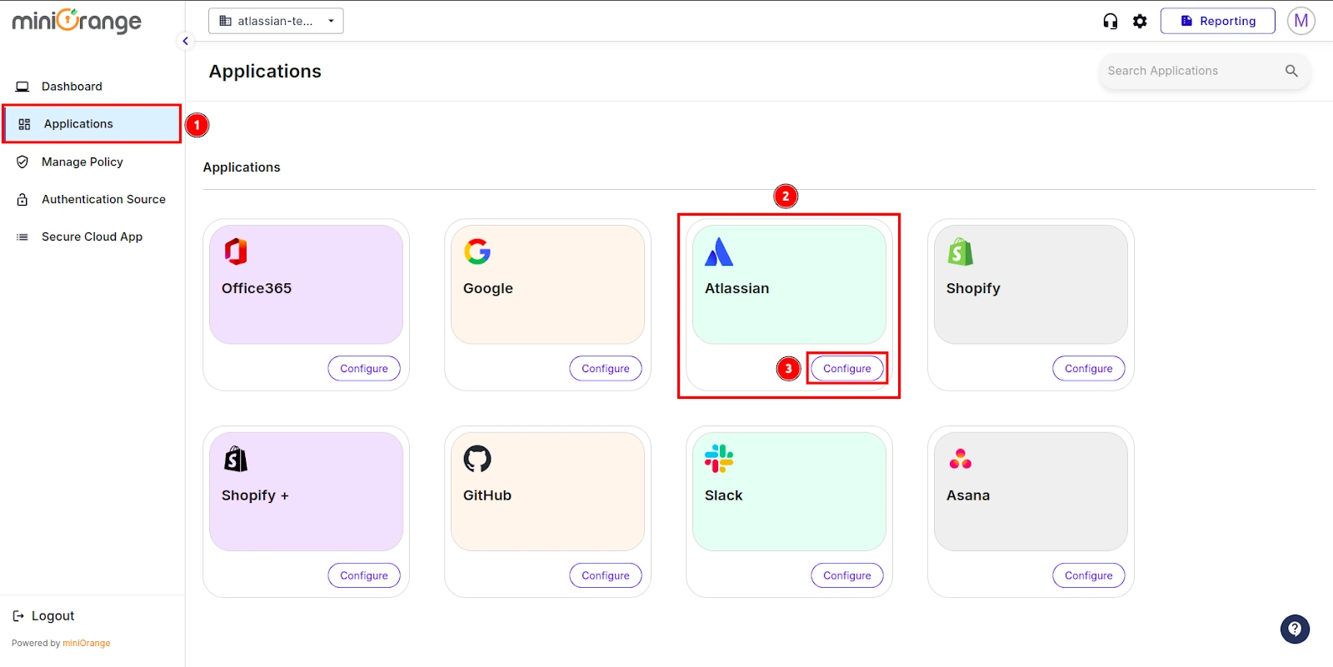Click the Asana logo icon

tap(961, 459)
